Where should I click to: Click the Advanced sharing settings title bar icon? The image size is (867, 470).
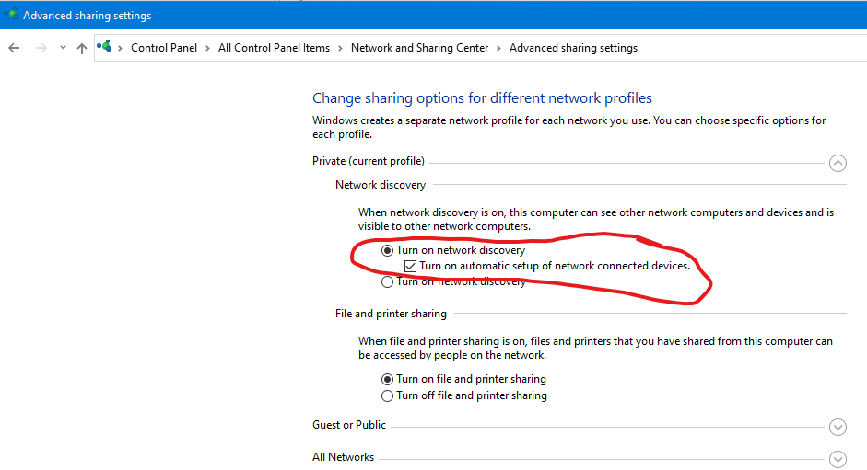[x=10, y=14]
